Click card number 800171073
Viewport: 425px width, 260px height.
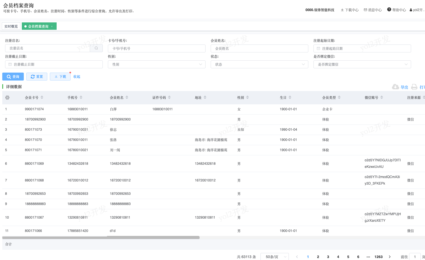(33, 130)
